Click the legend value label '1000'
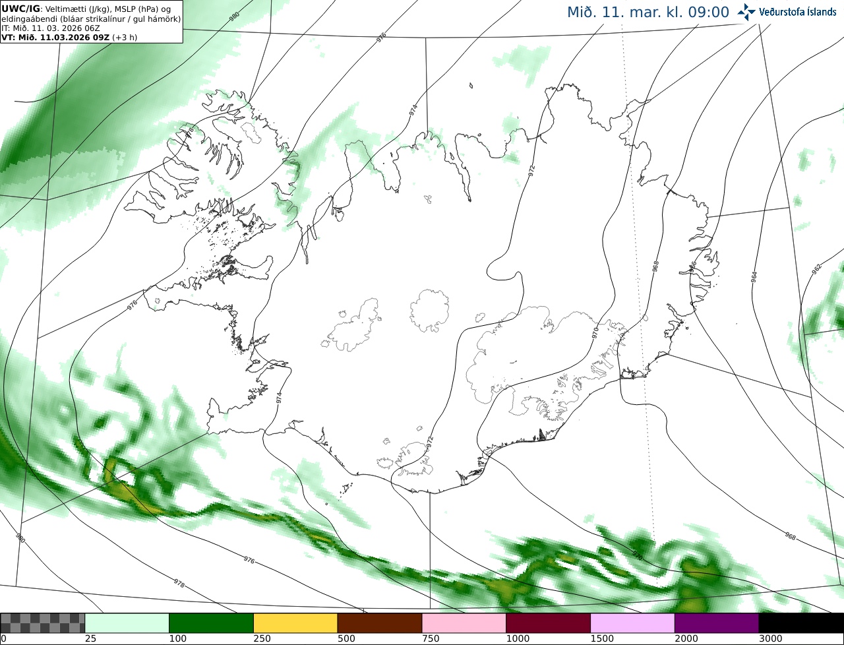Viewport: 844px width, 645px height. pyautogui.click(x=517, y=639)
